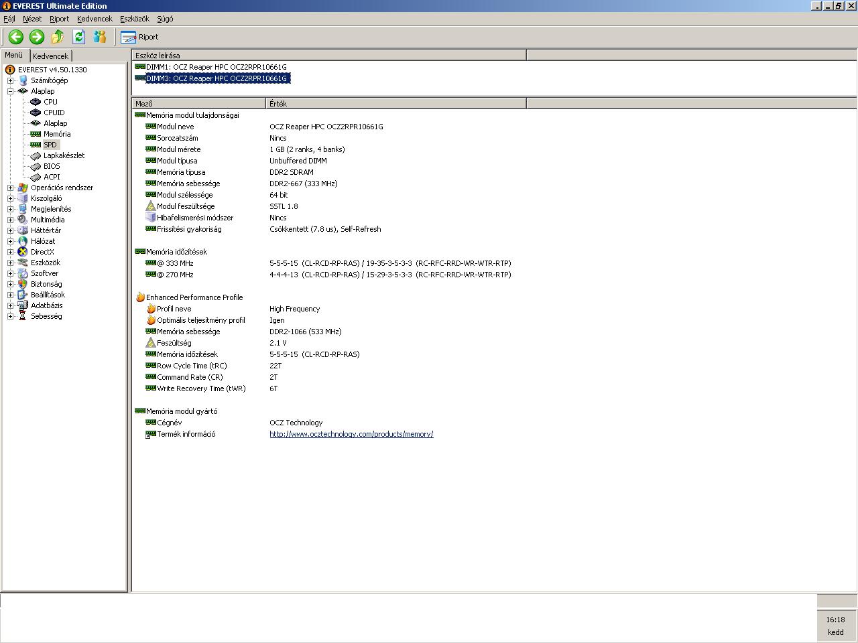Open the Riport toolbar button
858x643 pixels.
coord(139,37)
